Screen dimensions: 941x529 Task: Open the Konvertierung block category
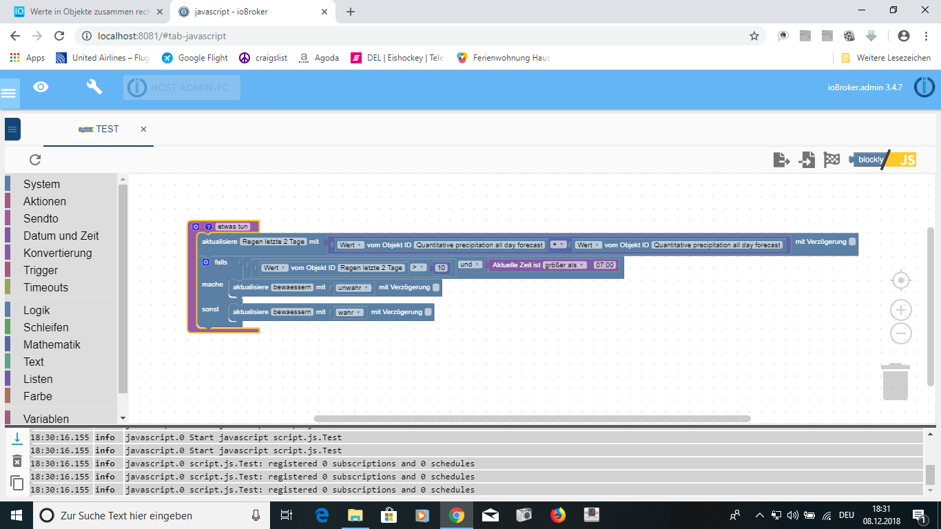point(57,253)
